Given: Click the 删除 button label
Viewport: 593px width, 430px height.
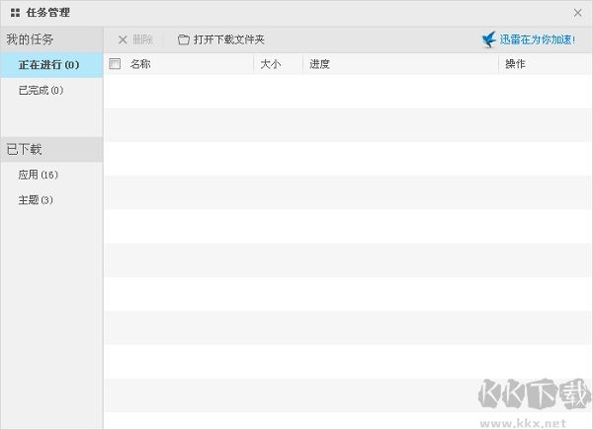Looking at the screenshot, I should [142, 39].
